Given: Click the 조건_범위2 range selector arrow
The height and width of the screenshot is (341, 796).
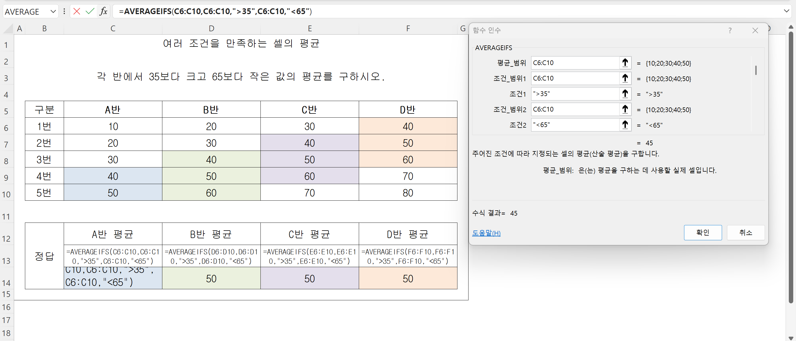Looking at the screenshot, I should pos(625,109).
